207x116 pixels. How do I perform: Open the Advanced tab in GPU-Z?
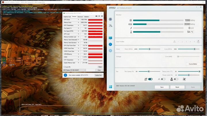click(80, 17)
